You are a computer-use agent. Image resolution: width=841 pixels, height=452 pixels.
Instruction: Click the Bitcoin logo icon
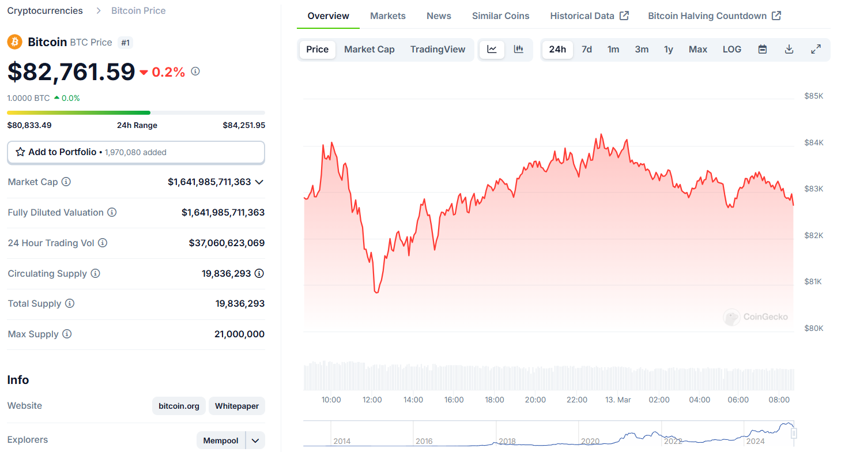click(14, 42)
